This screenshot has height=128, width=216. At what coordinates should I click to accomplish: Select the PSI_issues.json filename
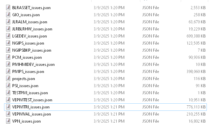point(25,86)
